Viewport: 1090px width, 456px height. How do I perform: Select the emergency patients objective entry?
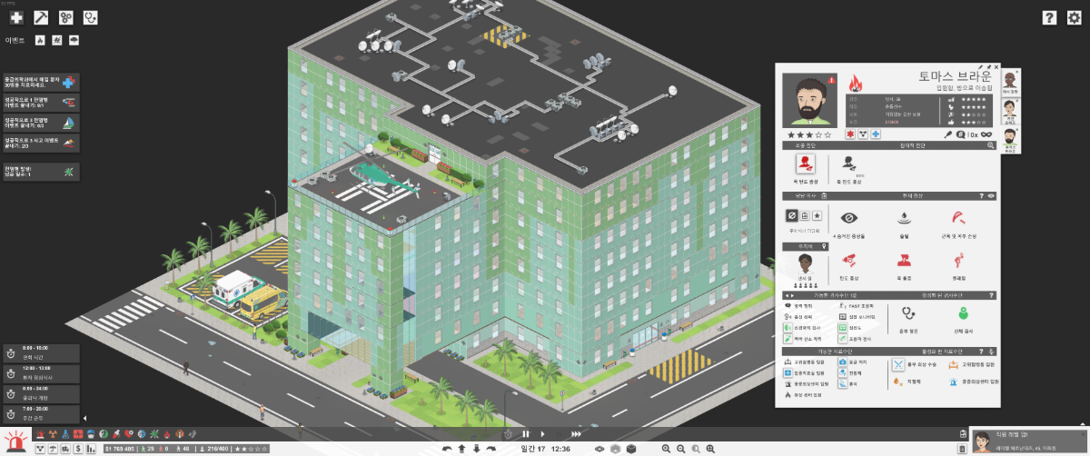pyautogui.click(x=42, y=82)
